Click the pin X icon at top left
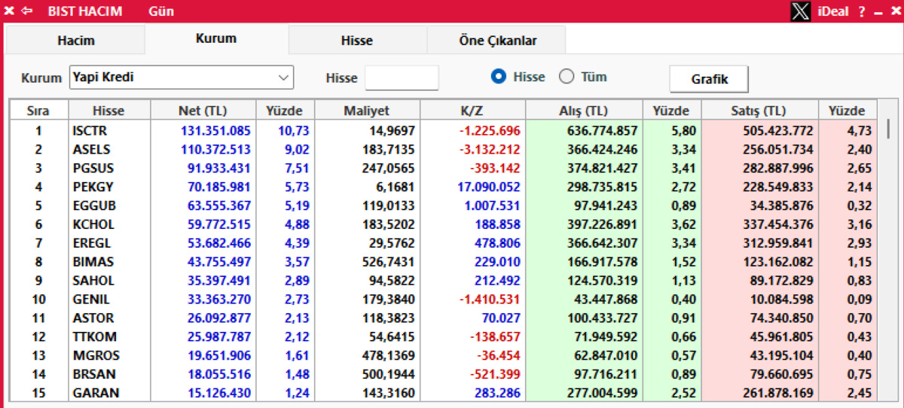This screenshot has height=408, width=904. coord(9,11)
